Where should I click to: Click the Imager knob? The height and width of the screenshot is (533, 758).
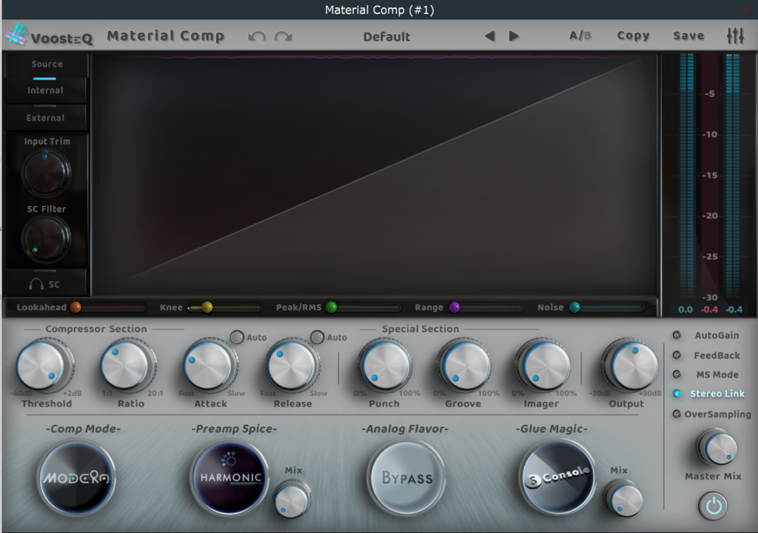click(544, 365)
